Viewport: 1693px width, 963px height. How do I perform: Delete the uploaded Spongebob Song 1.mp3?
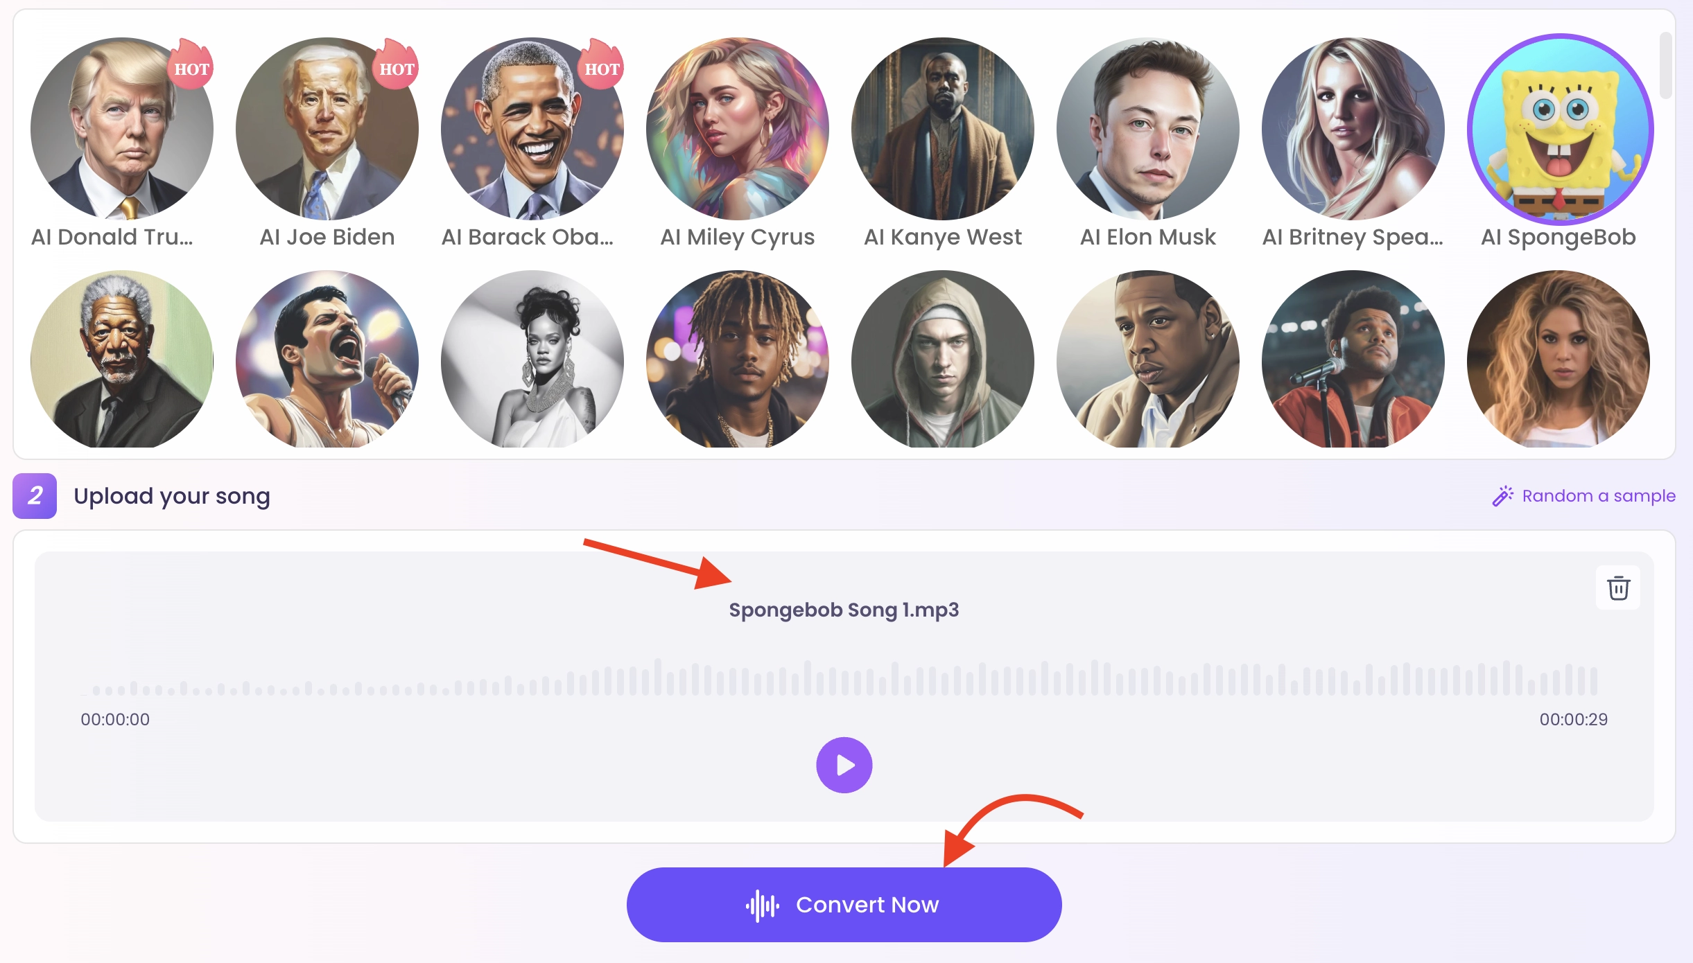coord(1618,587)
